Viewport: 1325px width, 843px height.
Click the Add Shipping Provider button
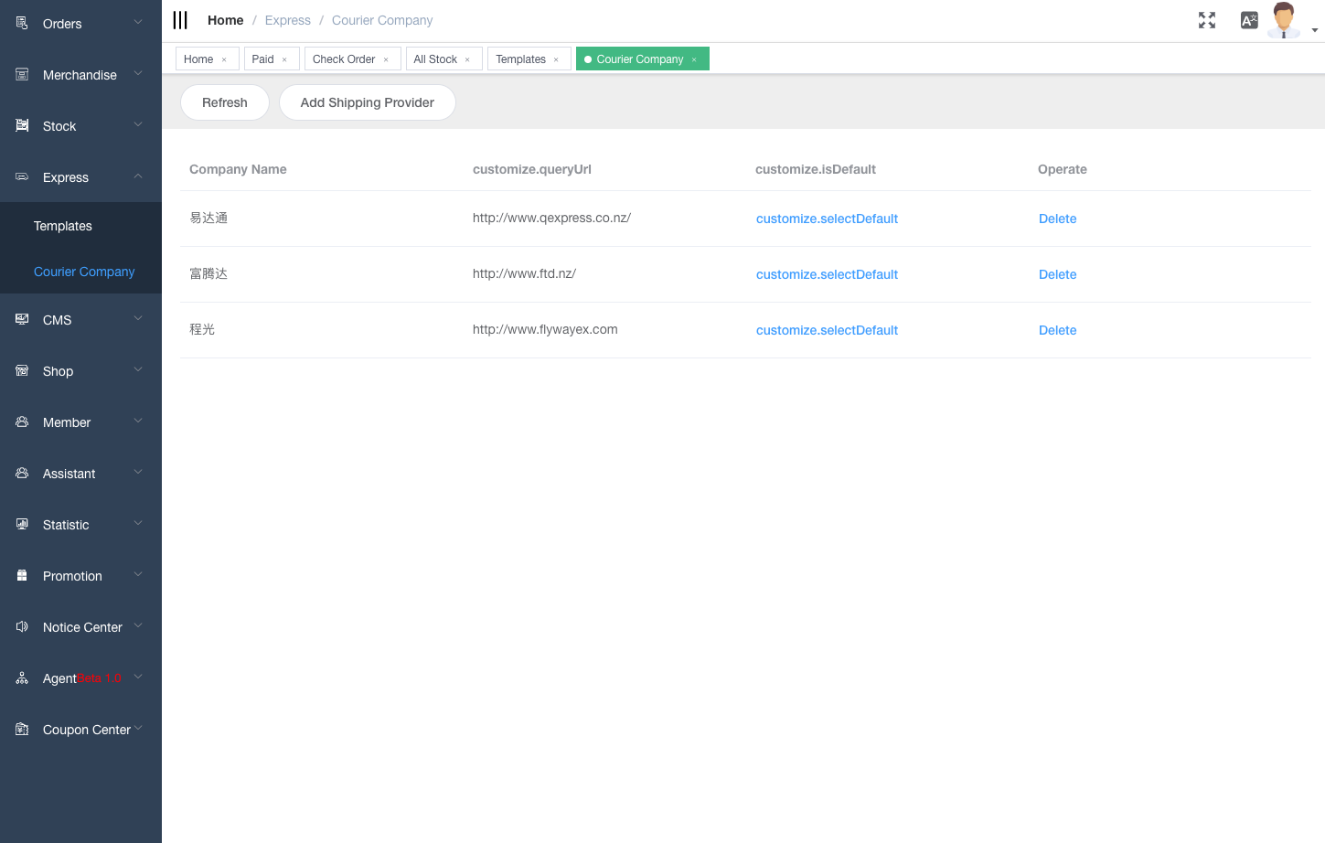367,102
